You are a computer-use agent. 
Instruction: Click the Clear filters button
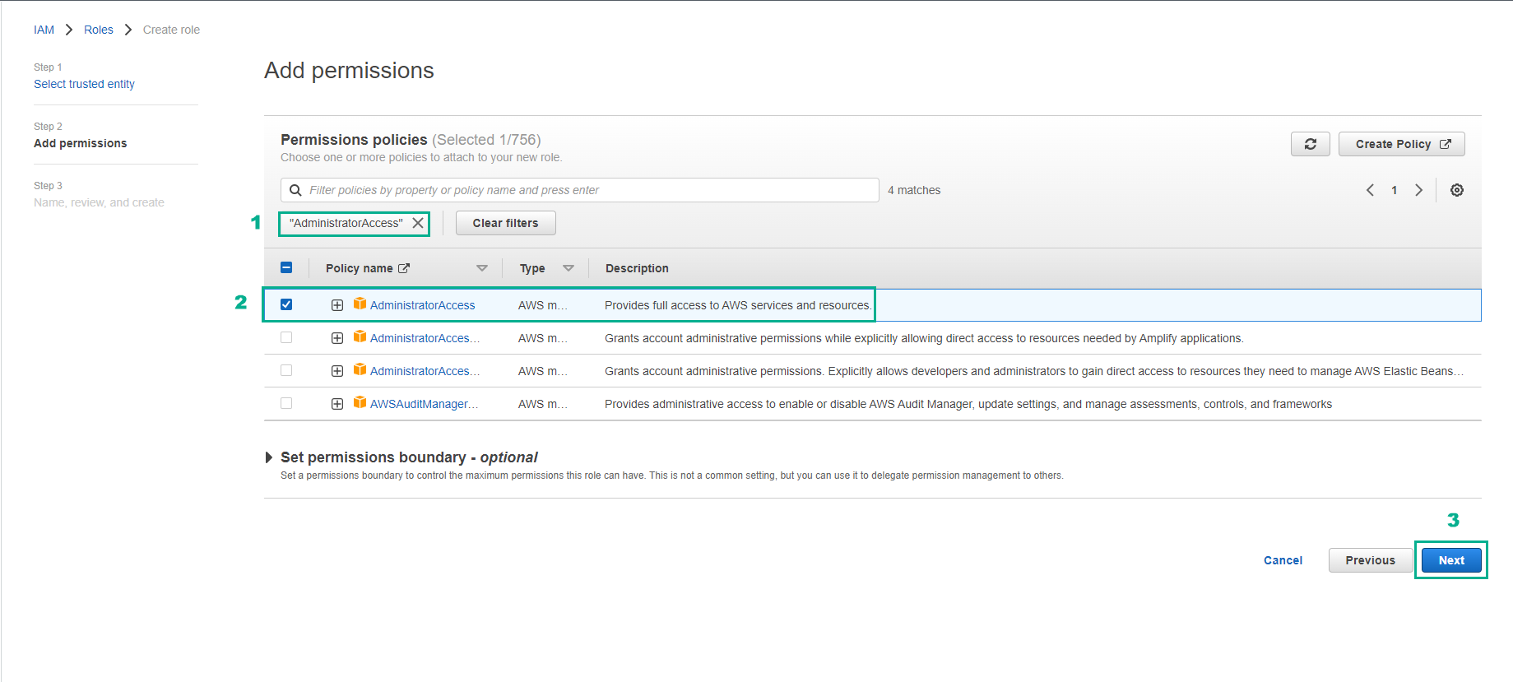(505, 223)
